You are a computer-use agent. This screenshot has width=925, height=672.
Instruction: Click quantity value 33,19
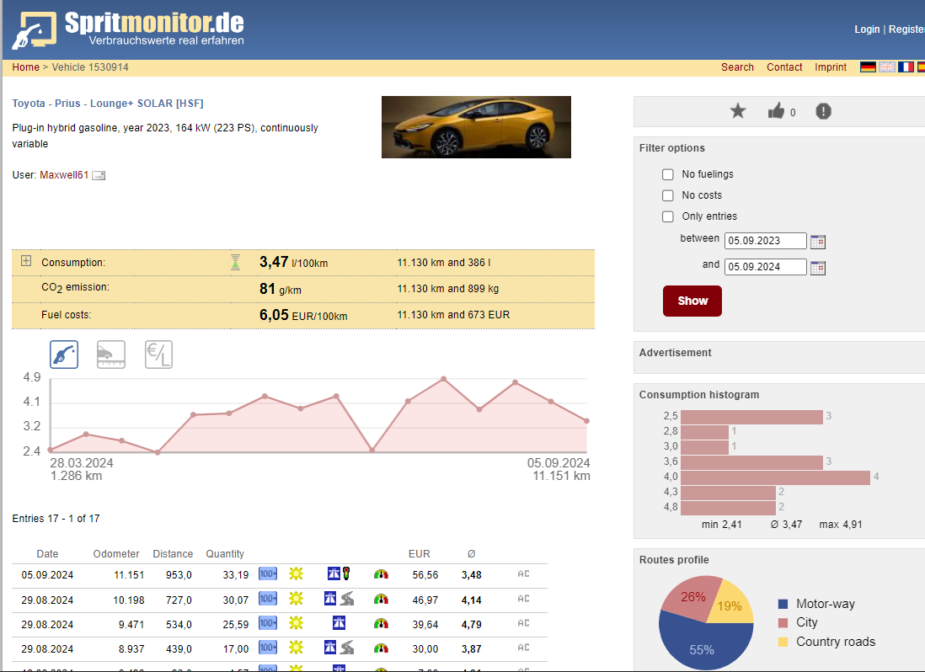(x=235, y=574)
